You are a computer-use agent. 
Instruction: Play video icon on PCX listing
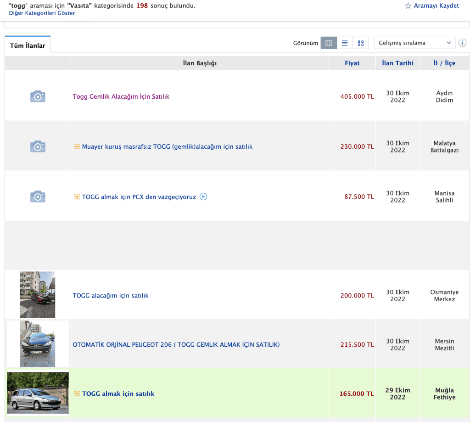[203, 197]
